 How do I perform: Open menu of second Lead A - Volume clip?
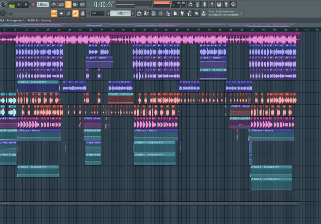pyautogui.click(x=202, y=58)
